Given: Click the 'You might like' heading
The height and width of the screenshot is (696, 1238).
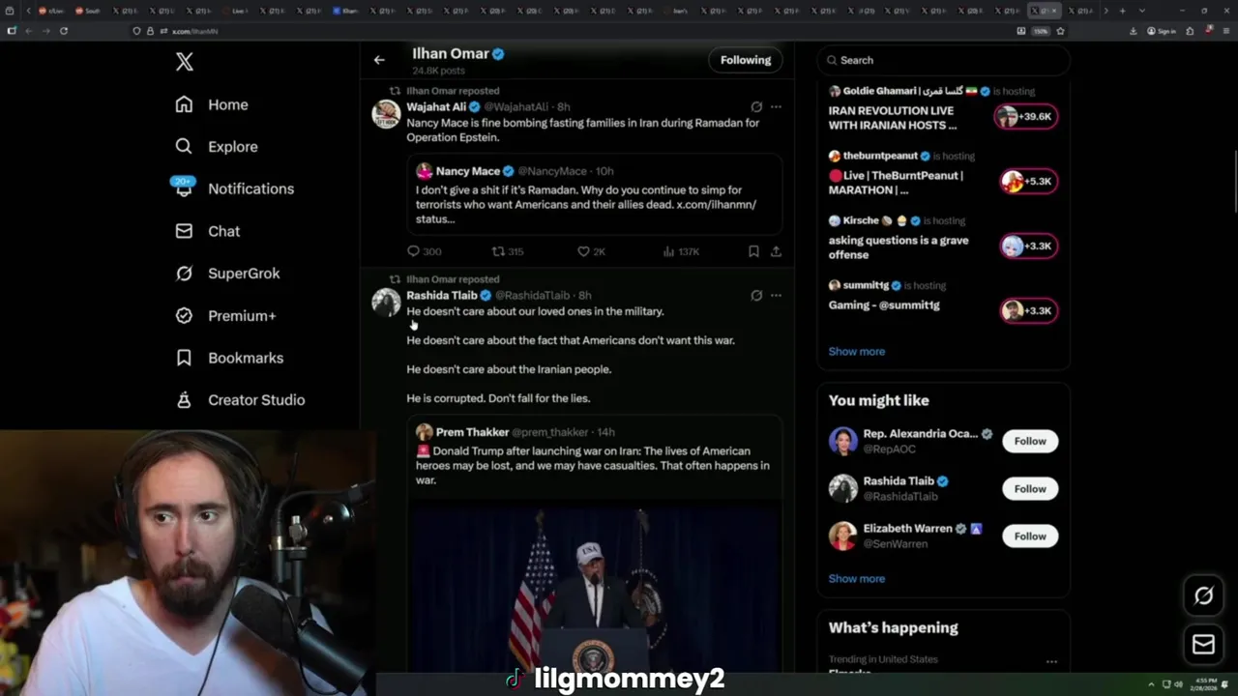Looking at the screenshot, I should [x=878, y=400].
